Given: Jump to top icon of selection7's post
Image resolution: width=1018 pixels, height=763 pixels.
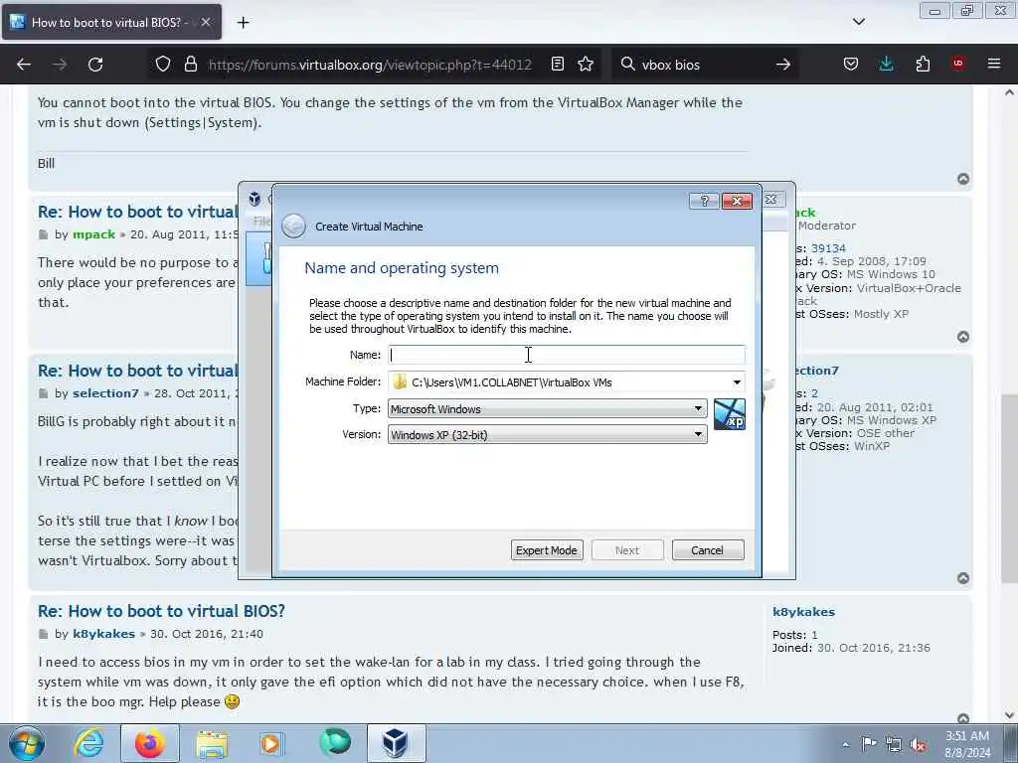Looking at the screenshot, I should (963, 578).
